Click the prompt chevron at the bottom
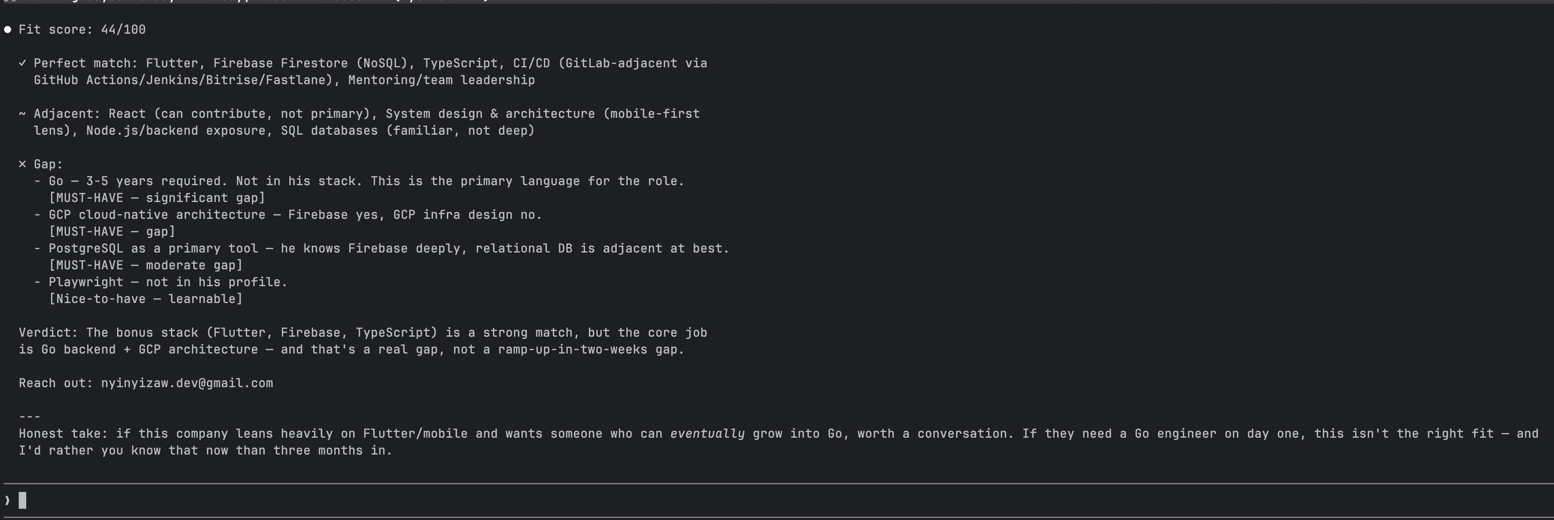 click(7, 501)
